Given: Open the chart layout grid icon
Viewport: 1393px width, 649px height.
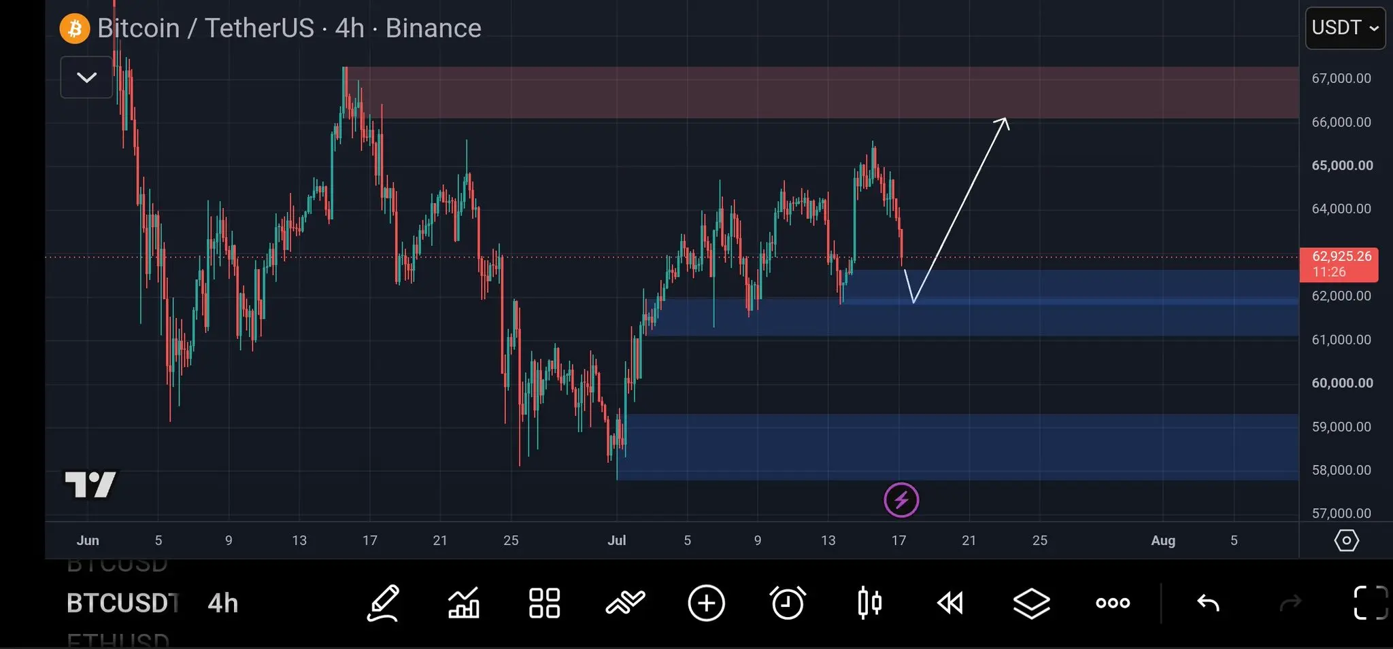Looking at the screenshot, I should [545, 603].
